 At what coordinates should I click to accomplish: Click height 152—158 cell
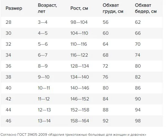click(x=80, y=110)
